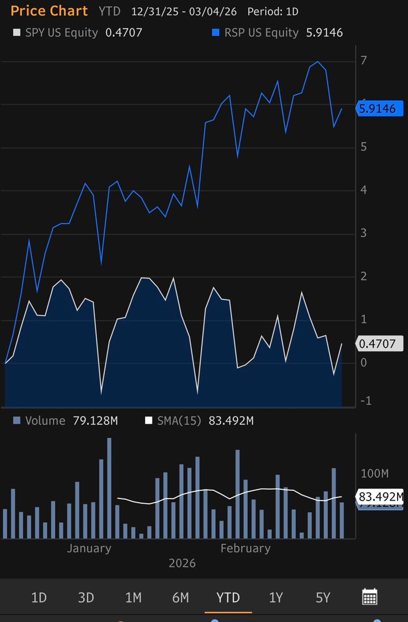Click the 83.492M SMA value label
The image size is (408, 622).
[380, 496]
